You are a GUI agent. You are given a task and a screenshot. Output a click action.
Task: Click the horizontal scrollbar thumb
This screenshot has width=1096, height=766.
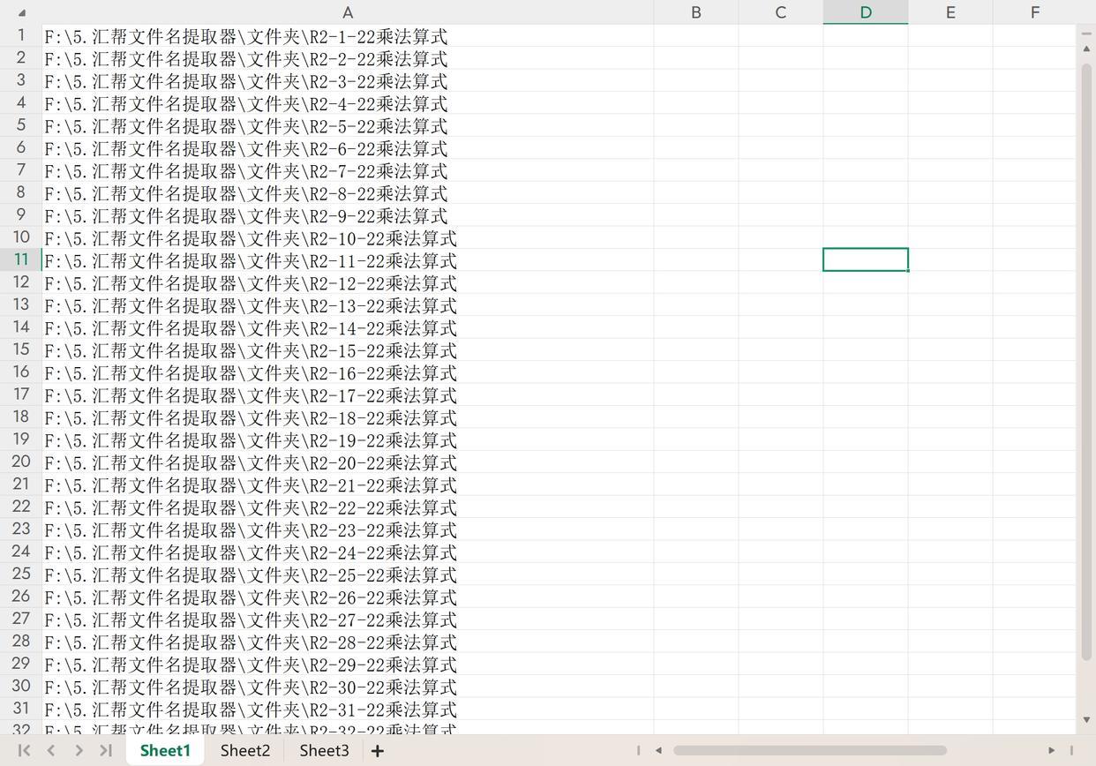click(810, 750)
